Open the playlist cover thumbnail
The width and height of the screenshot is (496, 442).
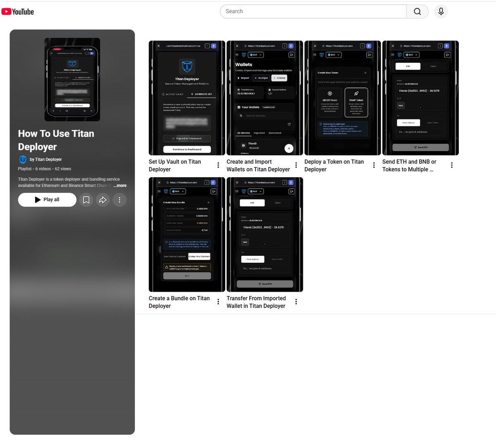72,80
